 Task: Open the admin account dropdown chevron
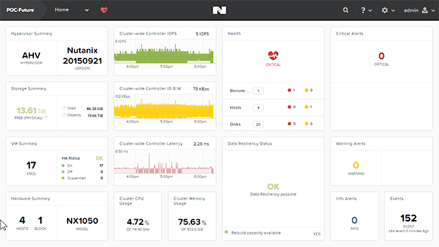click(433, 11)
